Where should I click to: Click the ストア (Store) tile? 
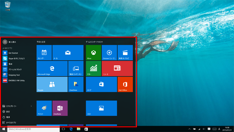tap(101, 84)
